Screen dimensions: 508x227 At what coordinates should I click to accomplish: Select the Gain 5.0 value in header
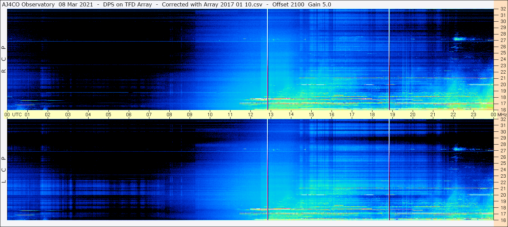pos(319,5)
